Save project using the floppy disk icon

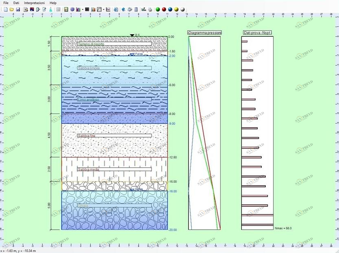pos(18,9)
